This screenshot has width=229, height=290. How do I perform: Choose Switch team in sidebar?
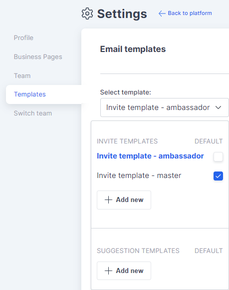33,113
